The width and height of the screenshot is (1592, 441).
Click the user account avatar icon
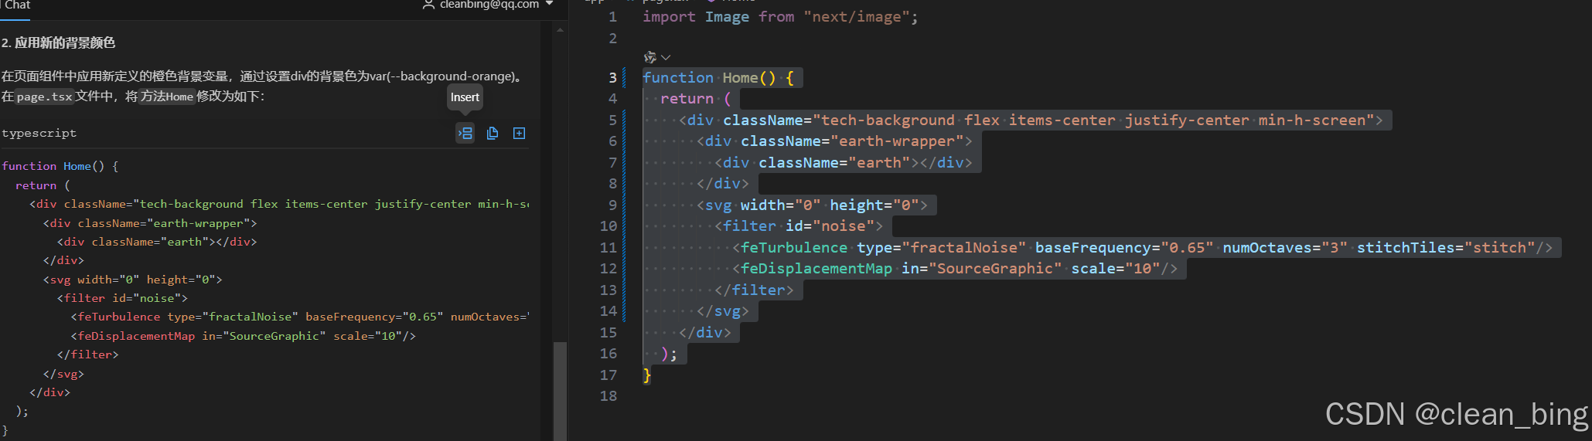tap(428, 5)
